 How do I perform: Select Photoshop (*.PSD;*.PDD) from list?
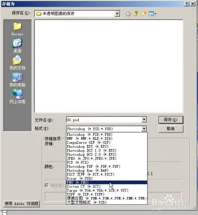[107, 134]
